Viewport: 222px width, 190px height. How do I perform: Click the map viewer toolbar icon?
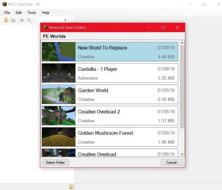[22, 20]
